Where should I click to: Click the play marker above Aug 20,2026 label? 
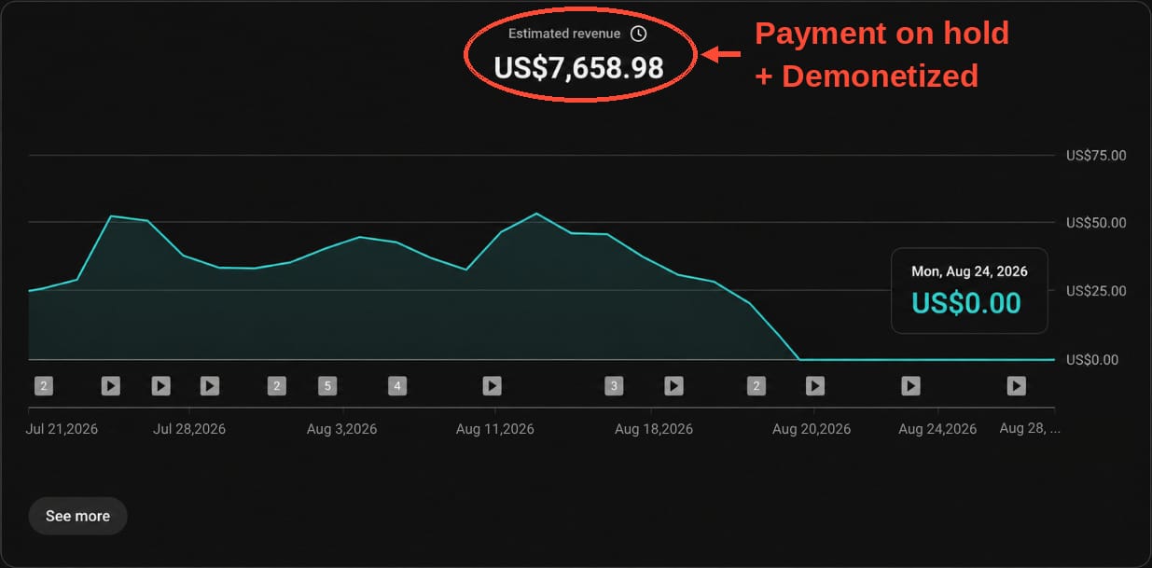click(x=814, y=385)
